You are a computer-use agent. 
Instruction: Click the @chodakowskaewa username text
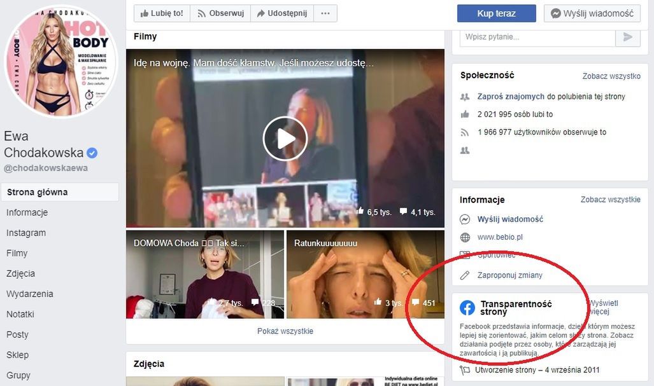(x=46, y=169)
